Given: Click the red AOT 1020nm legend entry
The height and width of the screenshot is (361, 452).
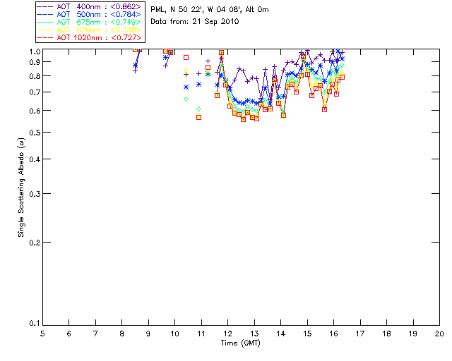Looking at the screenshot, I should coord(90,38).
